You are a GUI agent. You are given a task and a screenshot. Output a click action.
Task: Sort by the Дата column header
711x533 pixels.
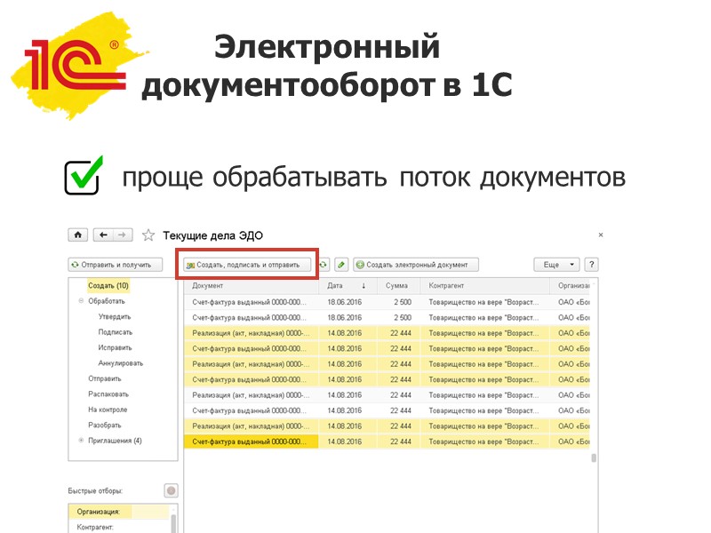point(348,286)
